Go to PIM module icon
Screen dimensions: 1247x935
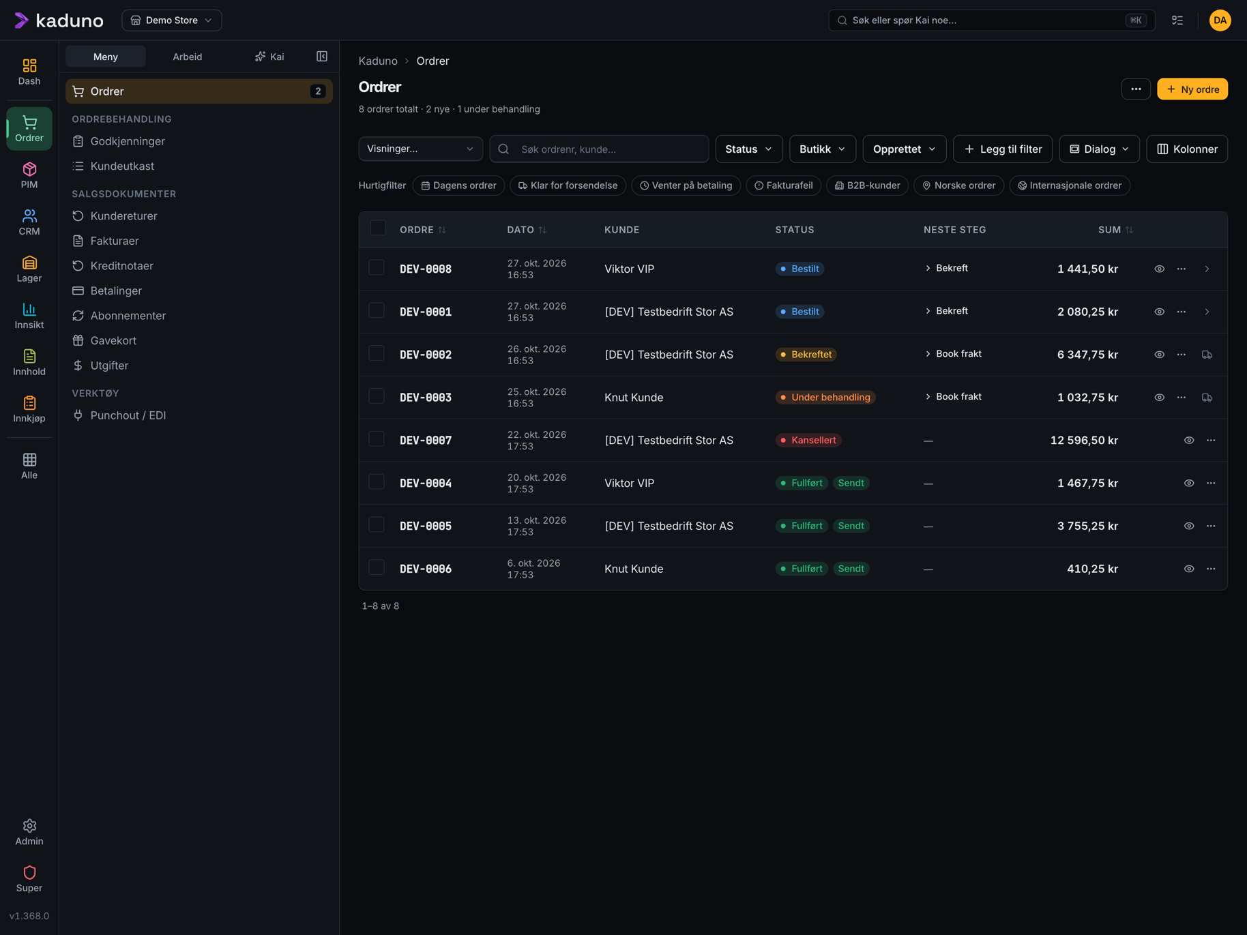pos(29,175)
